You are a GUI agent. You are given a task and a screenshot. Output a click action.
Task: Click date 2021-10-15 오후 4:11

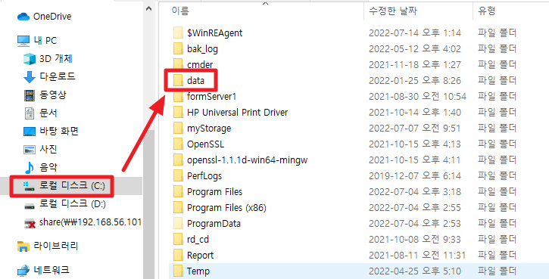click(x=414, y=160)
